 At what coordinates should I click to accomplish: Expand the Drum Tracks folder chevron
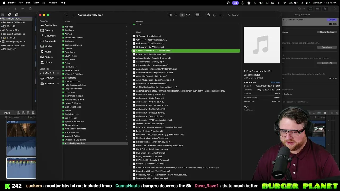[x=127, y=56]
